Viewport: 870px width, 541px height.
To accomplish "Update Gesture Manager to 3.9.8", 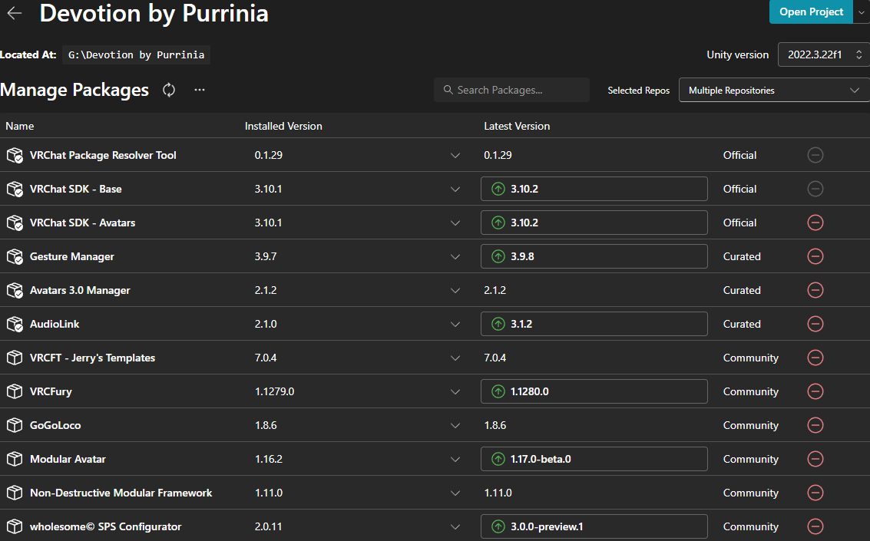I will (x=594, y=256).
